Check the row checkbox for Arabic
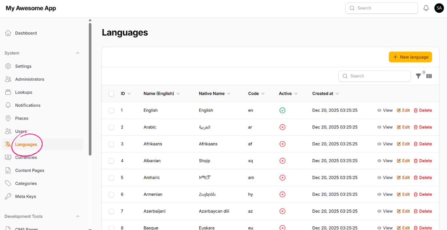This screenshot has width=447, height=230. click(x=111, y=127)
